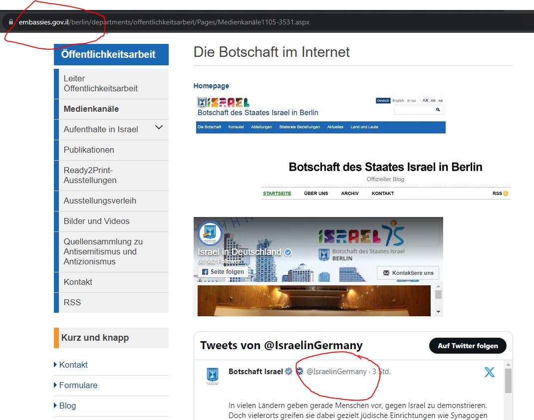Click STARTSEITE in blog navigation
Image resolution: width=534 pixels, height=420 pixels.
coord(277,194)
